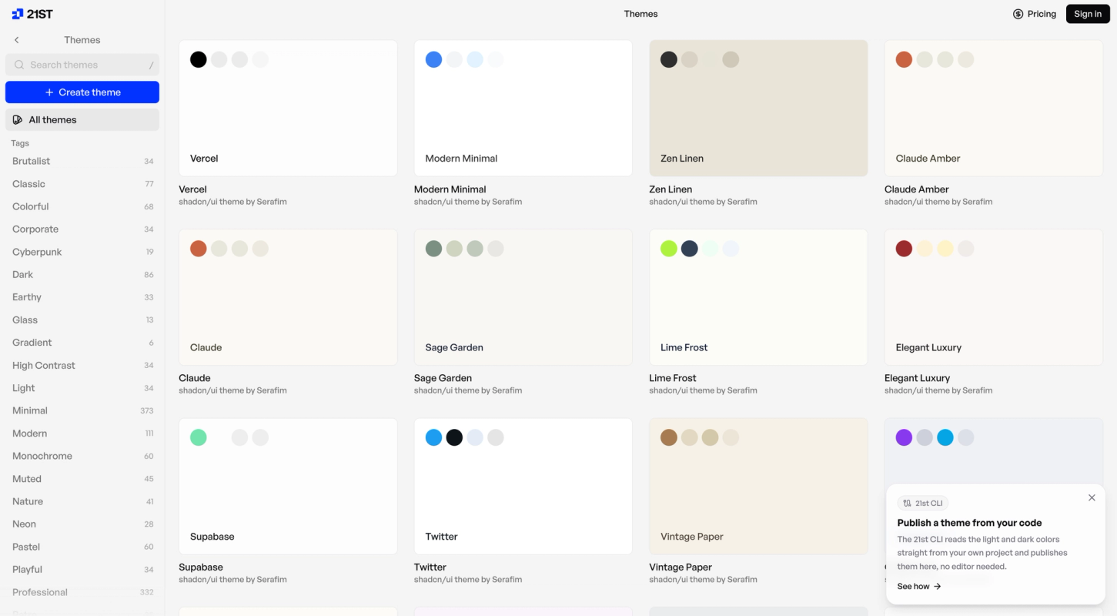This screenshot has width=1117, height=616.
Task: Choose the Glass tag filter
Action: [x=82, y=320]
